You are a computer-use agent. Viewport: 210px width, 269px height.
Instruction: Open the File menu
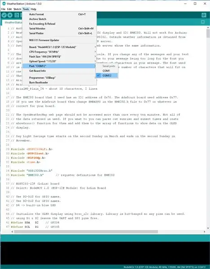pos(3,9)
